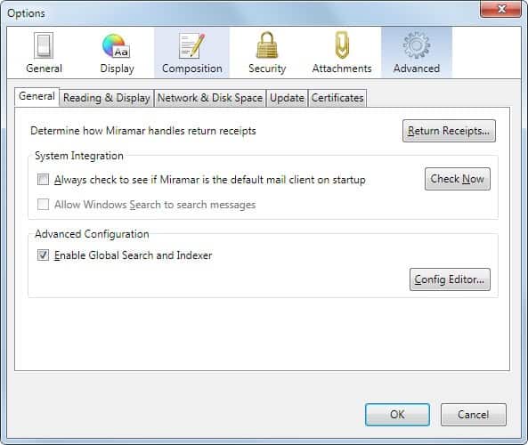Click the Options title bar text

pos(26,13)
